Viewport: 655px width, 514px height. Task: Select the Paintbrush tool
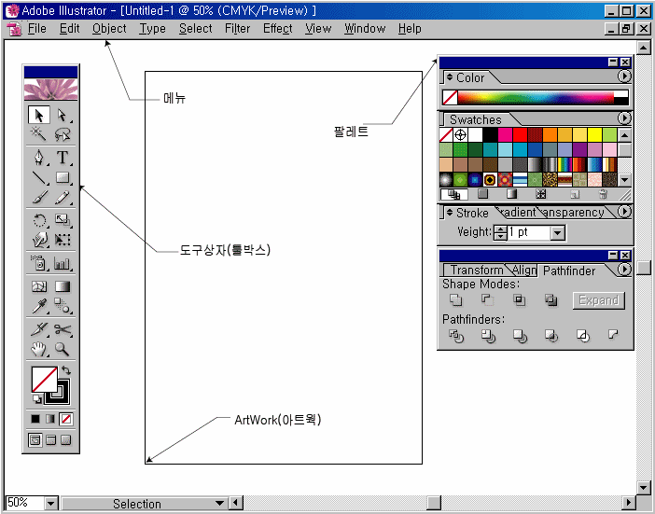[x=39, y=197]
